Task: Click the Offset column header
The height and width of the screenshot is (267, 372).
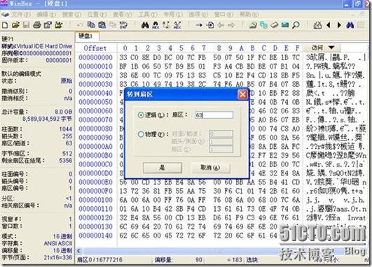Action: pos(95,48)
